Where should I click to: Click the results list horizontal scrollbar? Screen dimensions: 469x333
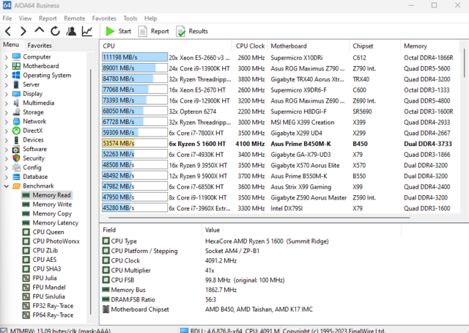click(259, 218)
